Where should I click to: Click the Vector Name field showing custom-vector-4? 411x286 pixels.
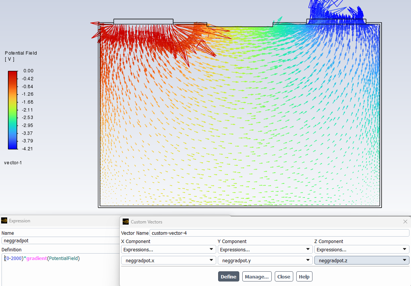coord(264,232)
